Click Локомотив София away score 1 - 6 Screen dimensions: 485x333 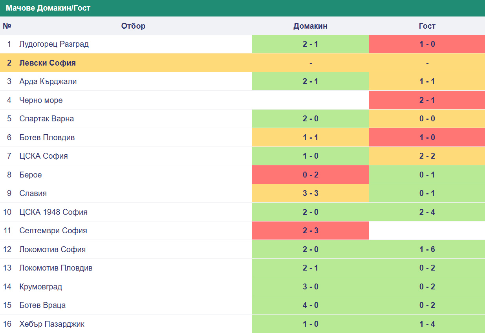[x=427, y=249]
